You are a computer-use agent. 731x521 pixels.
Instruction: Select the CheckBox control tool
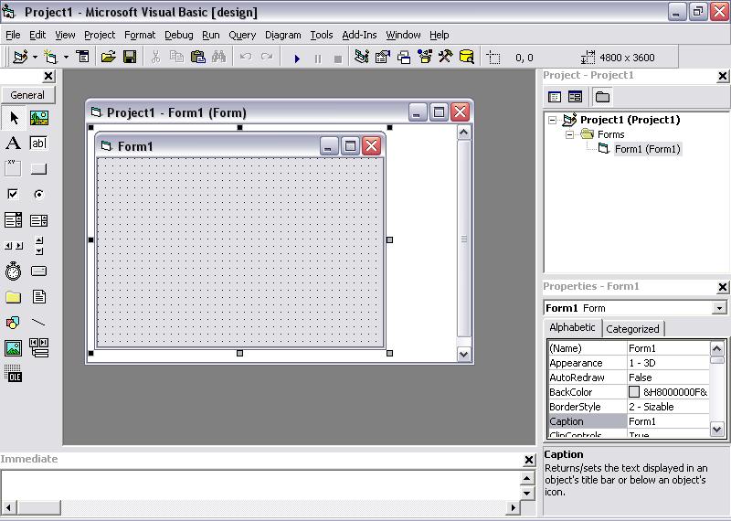[x=13, y=195]
